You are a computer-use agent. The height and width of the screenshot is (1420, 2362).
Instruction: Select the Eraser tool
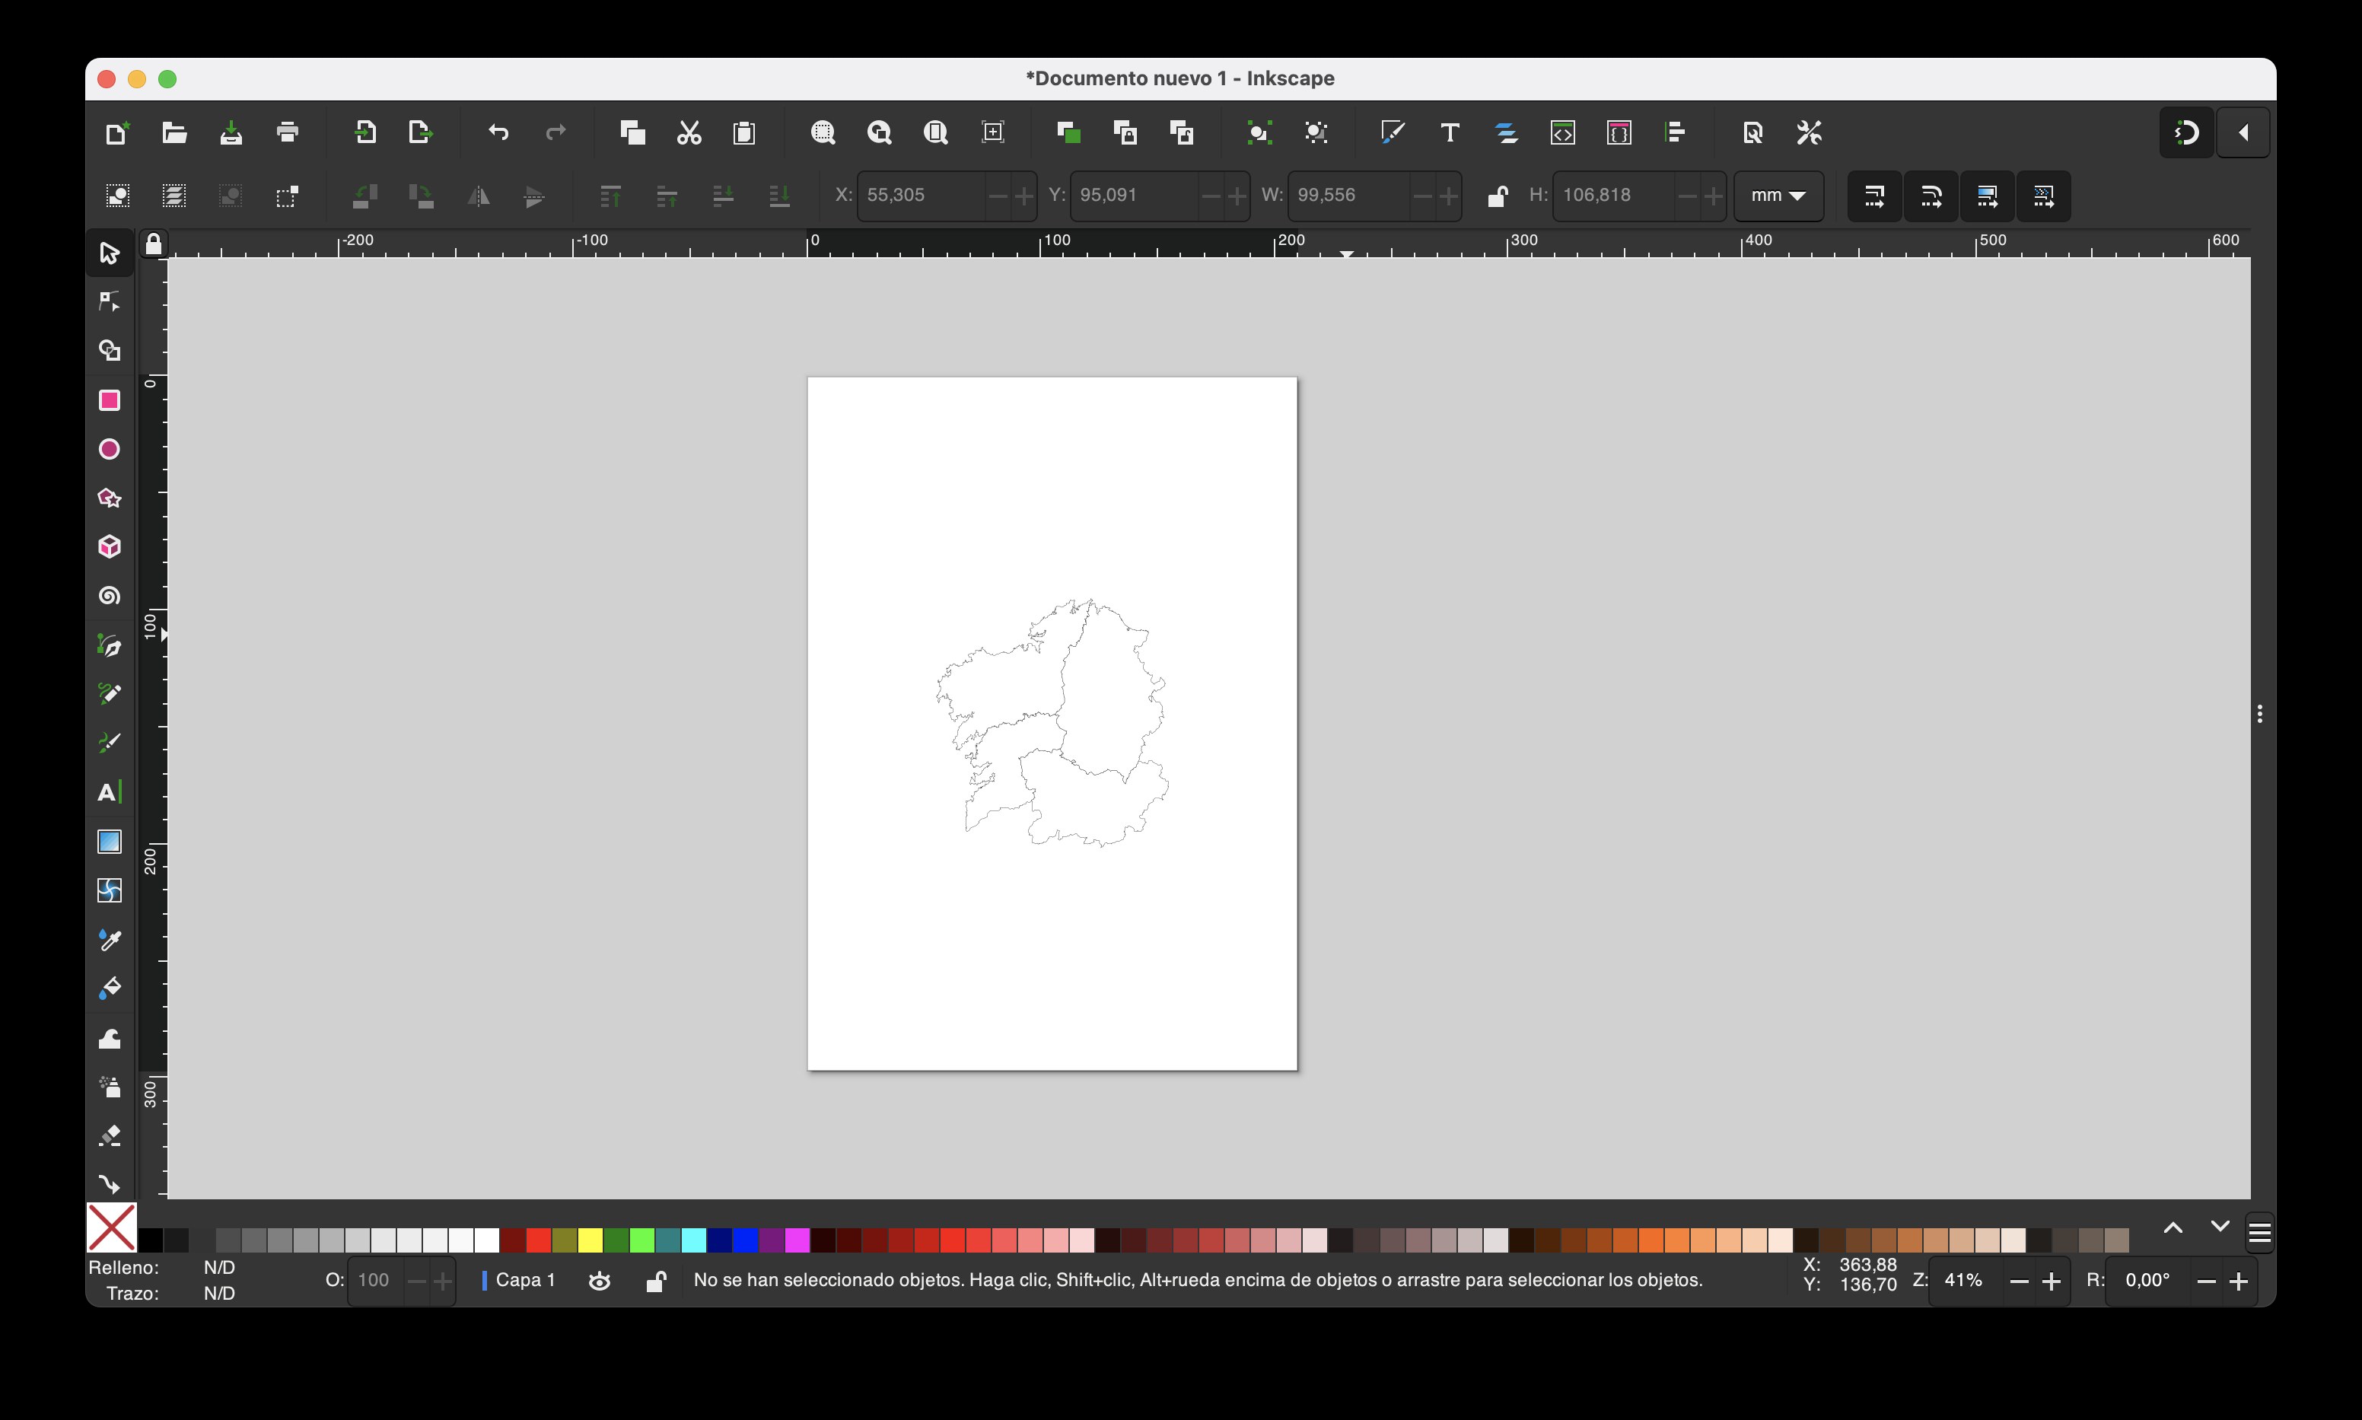click(109, 1136)
